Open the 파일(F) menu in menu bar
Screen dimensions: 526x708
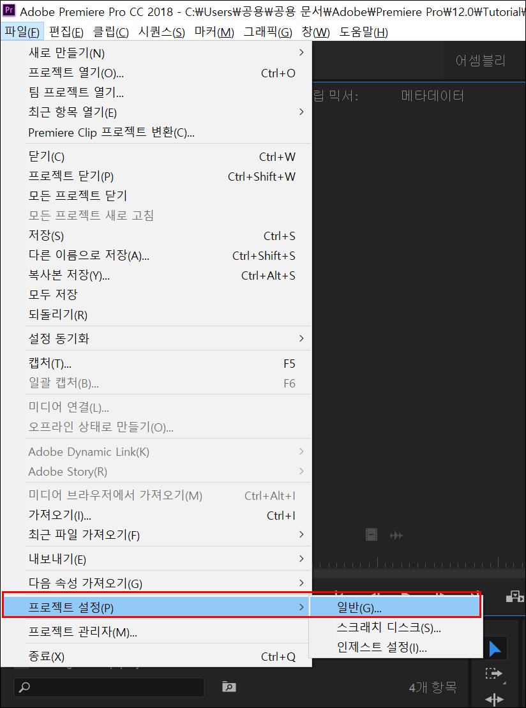(22, 32)
